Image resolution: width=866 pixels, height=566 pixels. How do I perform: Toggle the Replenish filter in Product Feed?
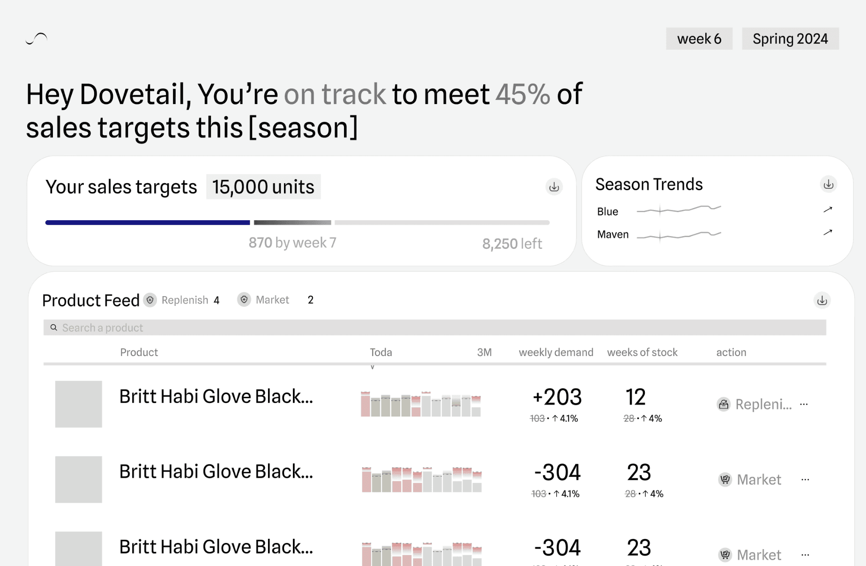(182, 300)
